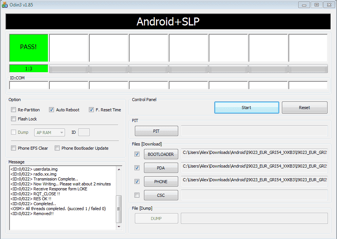Open the PIT file chooser button
The image size is (337, 239).
coord(157,131)
